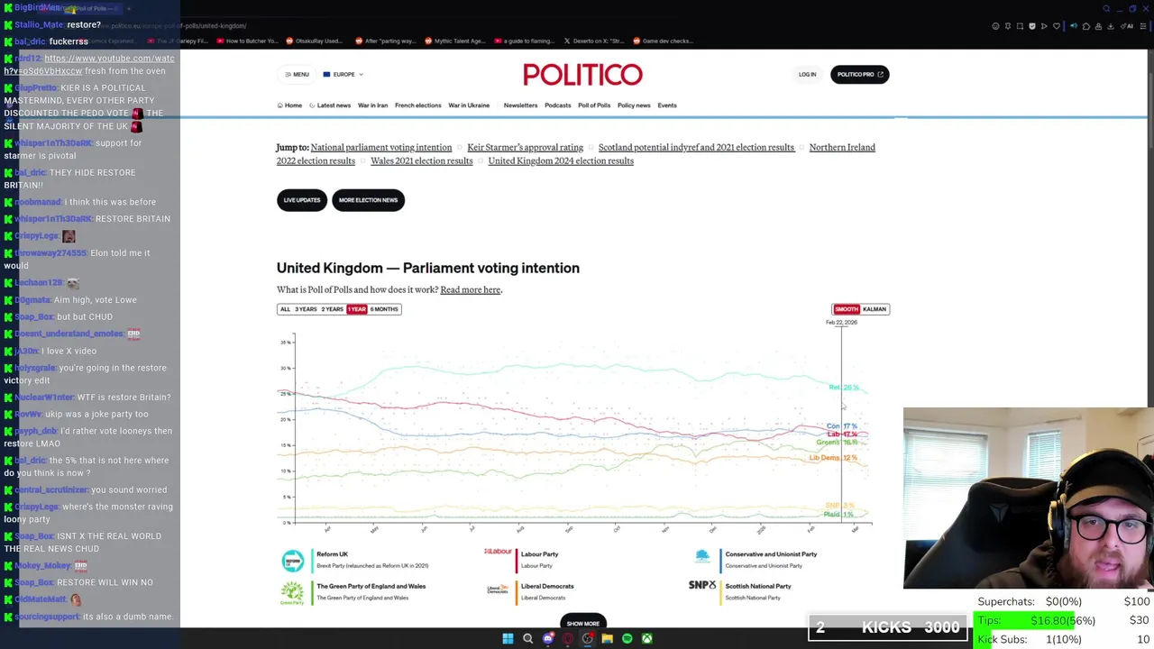1154x649 pixels.
Task: Click the Liberal Democrats logo
Action: pyautogui.click(x=498, y=590)
